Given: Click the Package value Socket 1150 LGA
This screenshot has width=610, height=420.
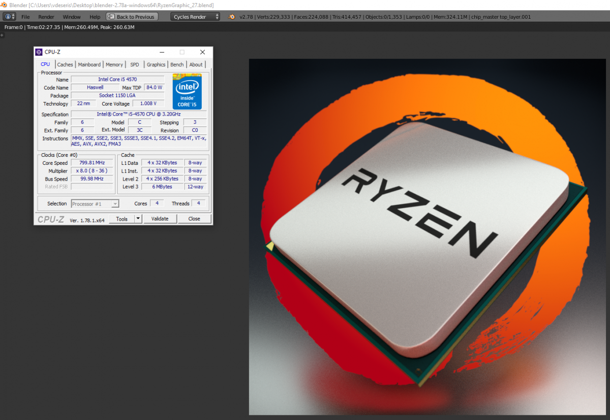Looking at the screenshot, I should click(x=117, y=95).
